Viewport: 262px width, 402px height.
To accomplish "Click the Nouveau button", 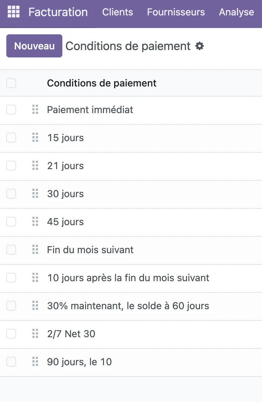I will click(34, 46).
